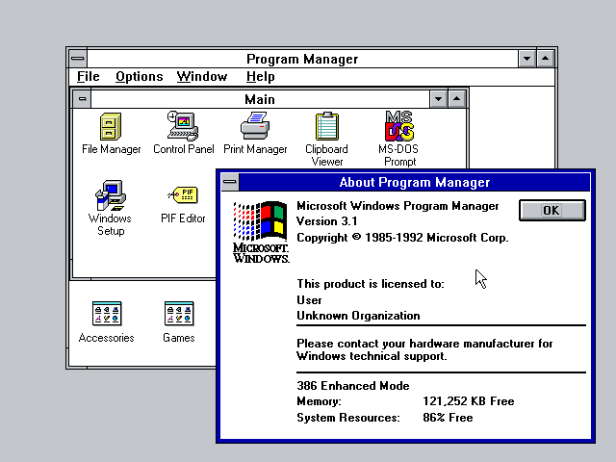The width and height of the screenshot is (616, 462).
Task: Select the Games program group icon
Action: 179,314
